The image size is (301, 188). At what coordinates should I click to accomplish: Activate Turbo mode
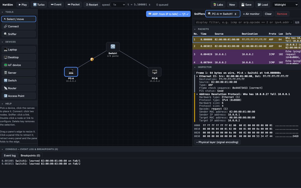click(39, 5)
